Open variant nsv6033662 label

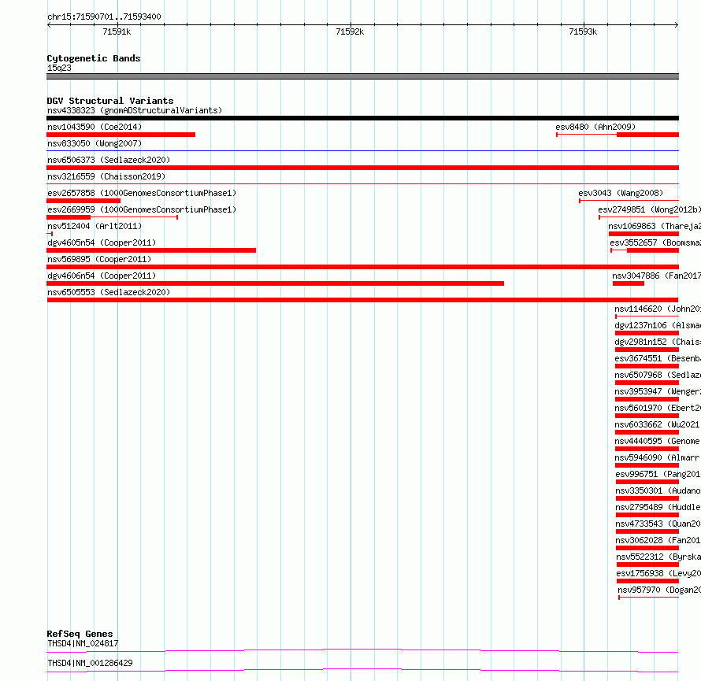(x=658, y=424)
